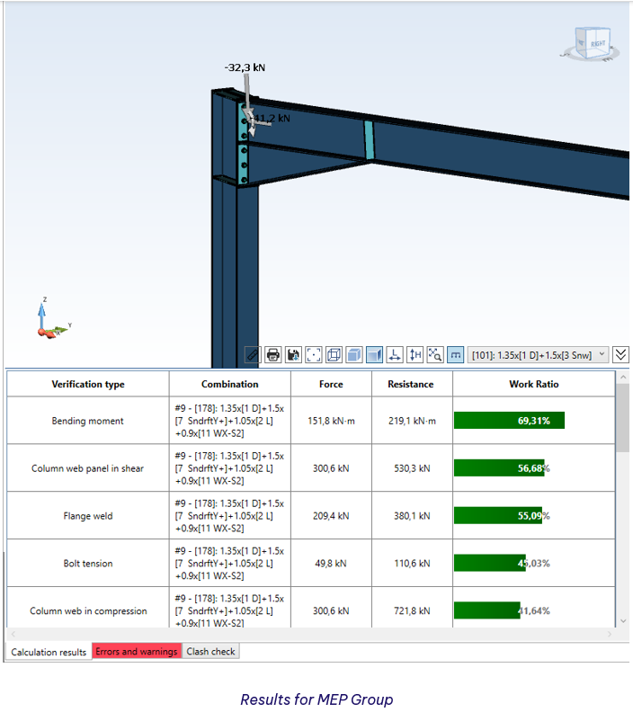
Task: Select the Calculation results tab
Action: coord(49,652)
